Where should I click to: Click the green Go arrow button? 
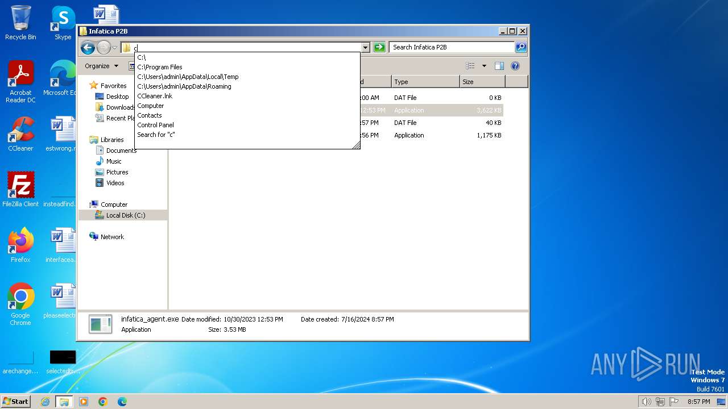coord(379,47)
